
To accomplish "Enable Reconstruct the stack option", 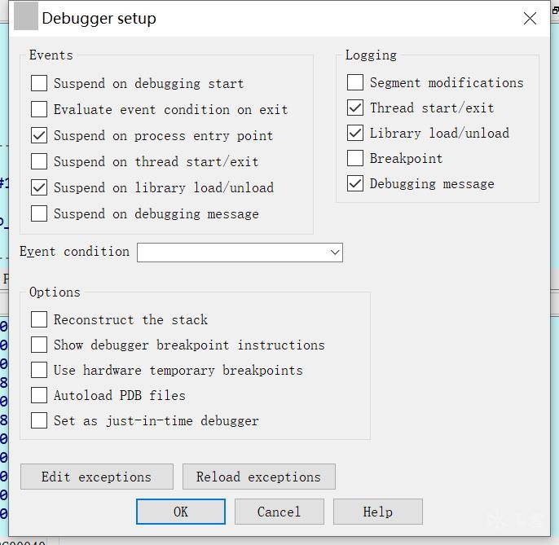I will (x=39, y=319).
